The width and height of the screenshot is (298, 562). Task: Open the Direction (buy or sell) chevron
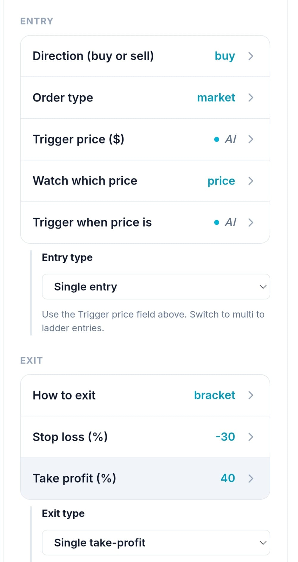(x=251, y=56)
